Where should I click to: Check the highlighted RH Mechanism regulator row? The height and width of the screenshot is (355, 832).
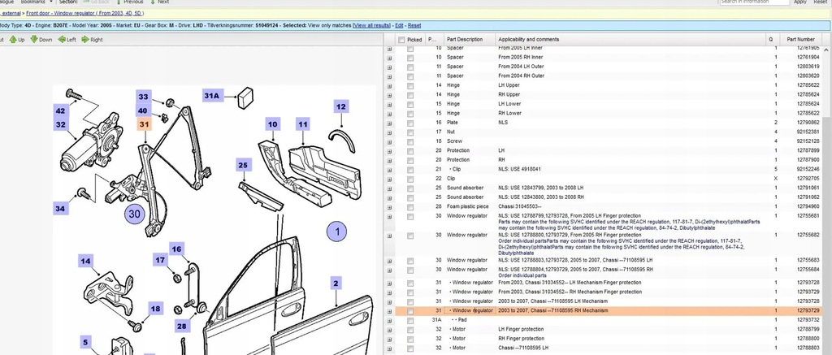click(410, 311)
